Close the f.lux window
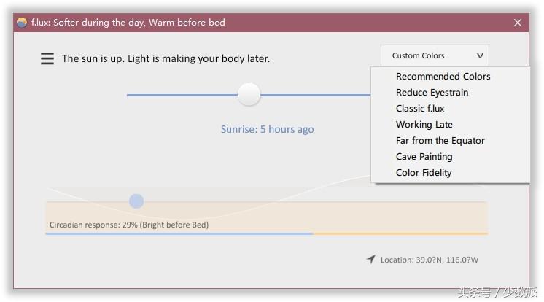544x302 pixels. coord(518,23)
